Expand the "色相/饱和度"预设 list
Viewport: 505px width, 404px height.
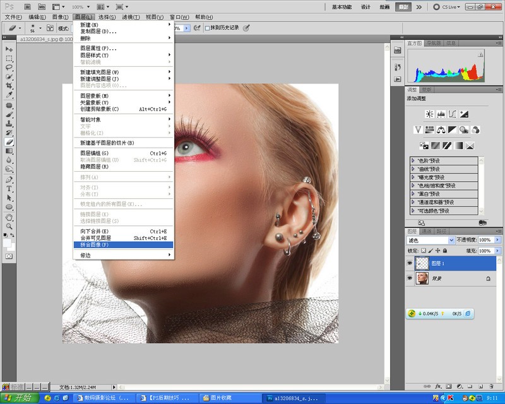click(413, 185)
